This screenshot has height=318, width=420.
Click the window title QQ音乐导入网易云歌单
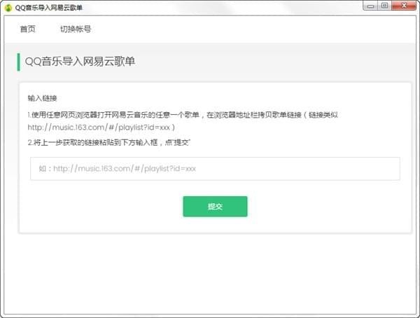coord(48,8)
